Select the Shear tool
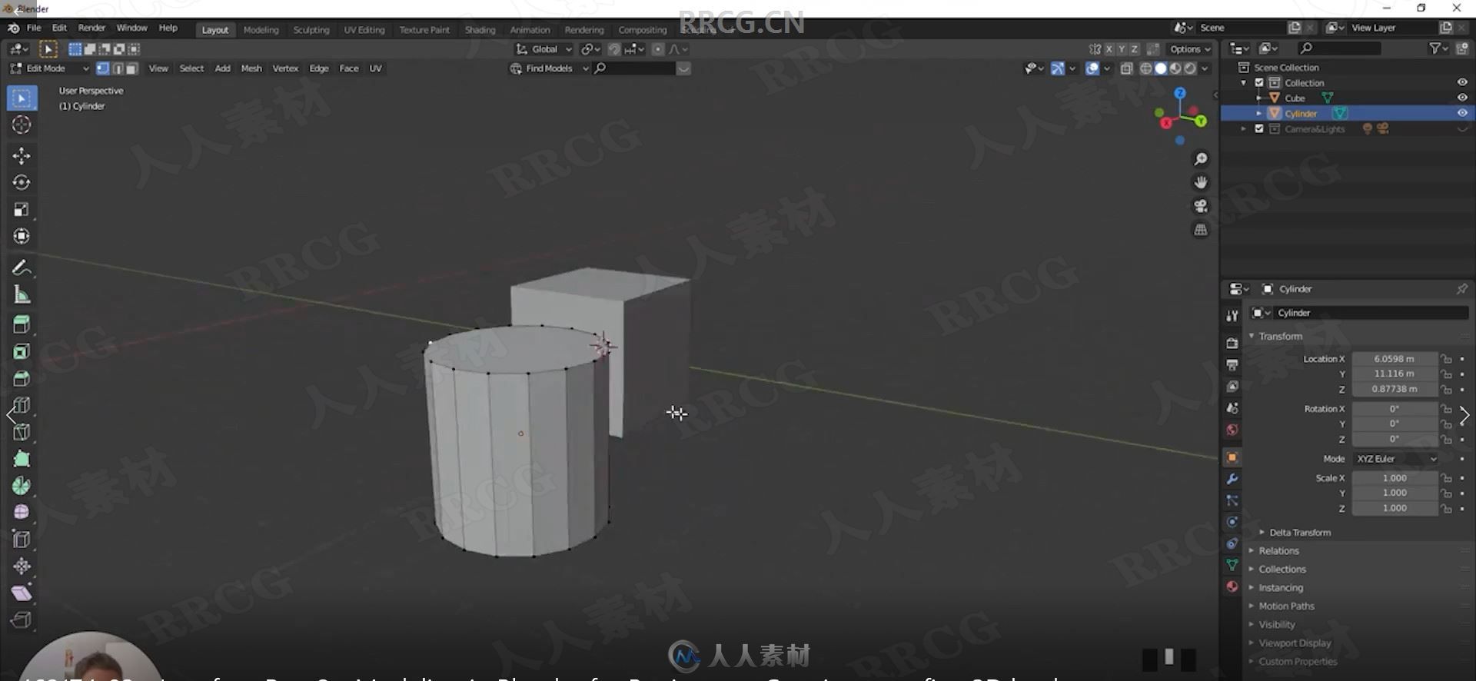The height and width of the screenshot is (681, 1476). tap(22, 593)
